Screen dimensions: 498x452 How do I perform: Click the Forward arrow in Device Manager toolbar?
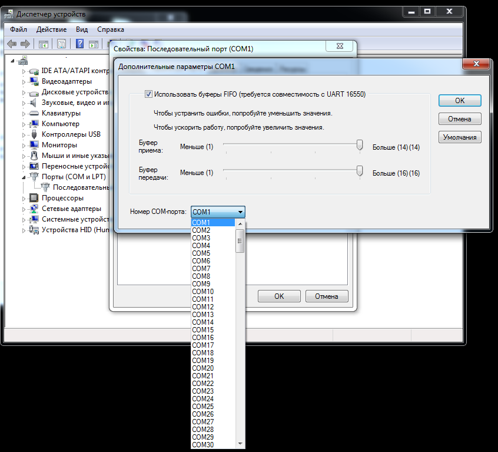point(25,44)
